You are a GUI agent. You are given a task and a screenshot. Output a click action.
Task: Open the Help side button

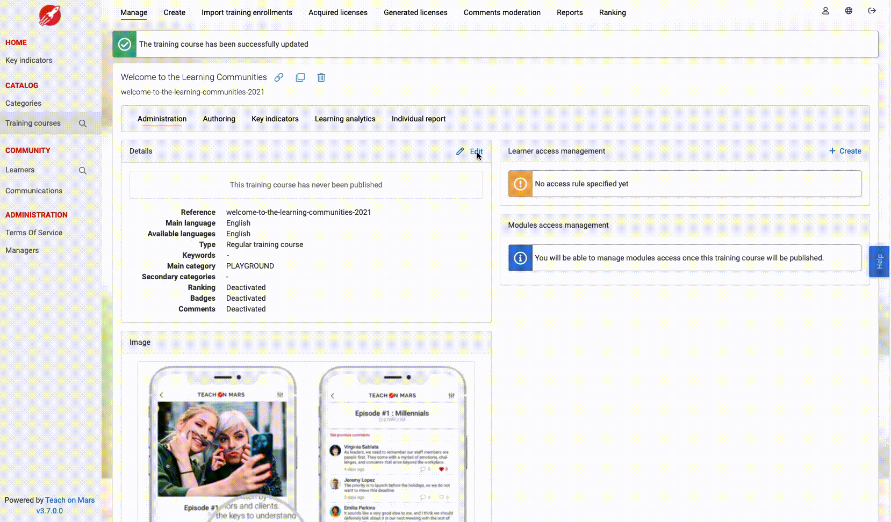(x=879, y=262)
